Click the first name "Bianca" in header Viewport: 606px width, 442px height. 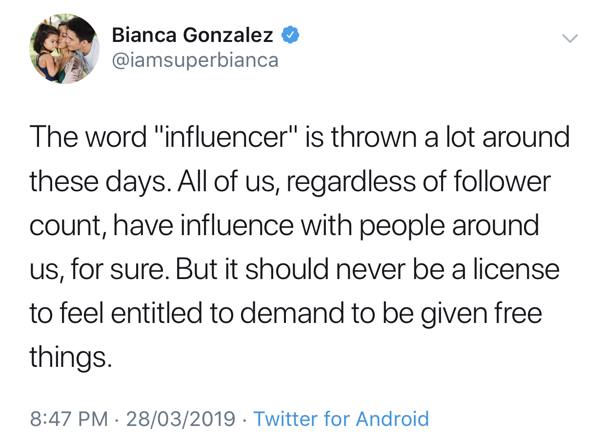point(144,35)
